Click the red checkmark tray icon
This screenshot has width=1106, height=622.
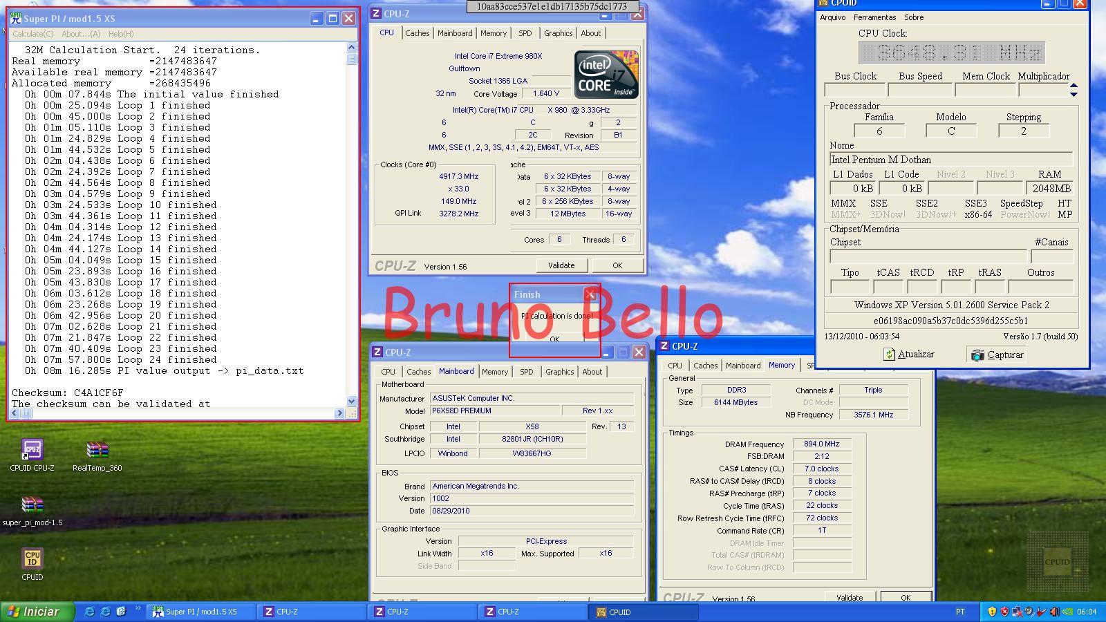tap(1042, 612)
